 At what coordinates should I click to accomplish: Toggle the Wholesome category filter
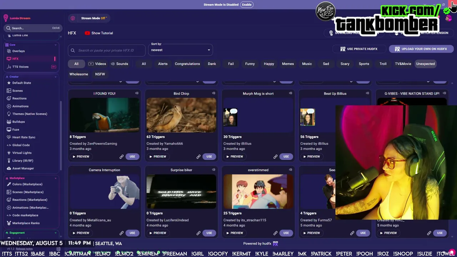click(x=79, y=74)
